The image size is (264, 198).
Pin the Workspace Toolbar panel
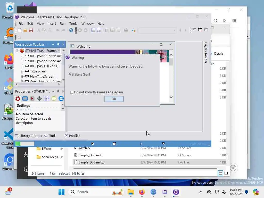coord(58,44)
